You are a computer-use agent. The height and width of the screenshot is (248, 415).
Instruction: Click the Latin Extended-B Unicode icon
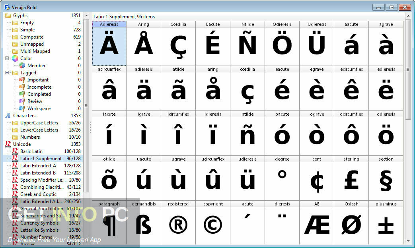[x=15, y=172]
